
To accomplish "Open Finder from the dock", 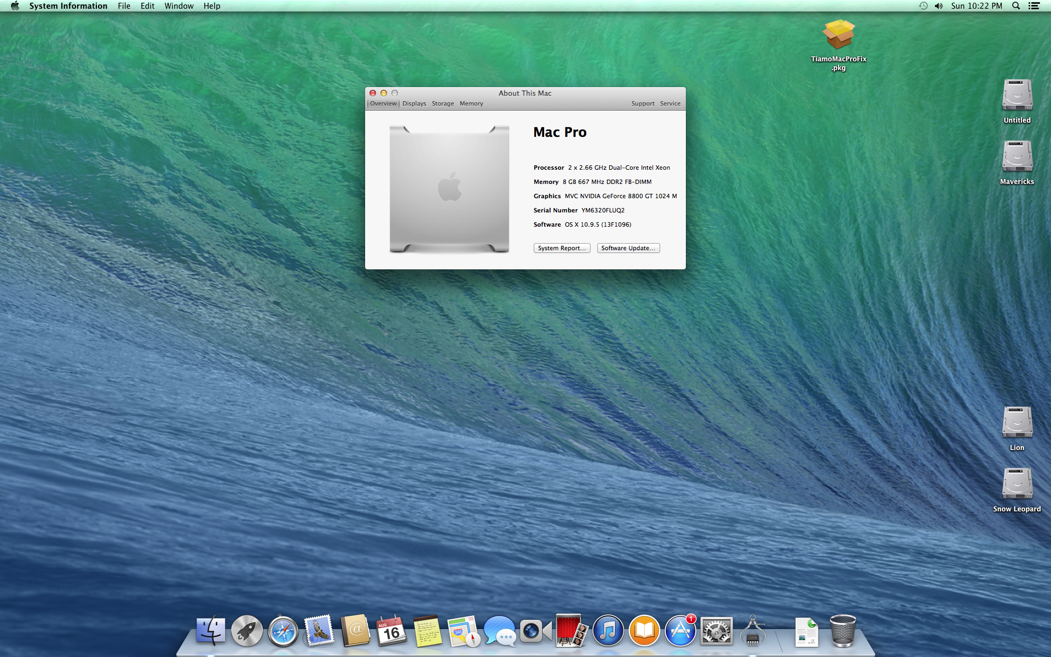I will (211, 631).
